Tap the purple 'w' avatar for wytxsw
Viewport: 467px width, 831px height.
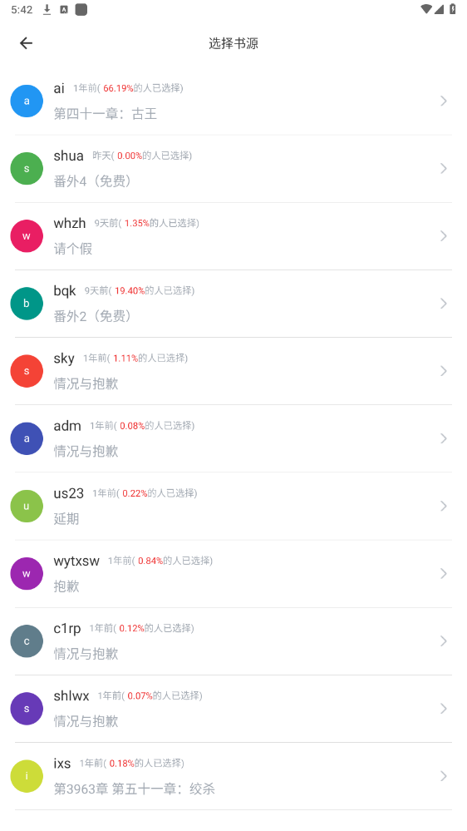pos(27,573)
